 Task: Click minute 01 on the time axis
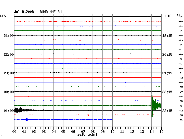click(x=24, y=132)
